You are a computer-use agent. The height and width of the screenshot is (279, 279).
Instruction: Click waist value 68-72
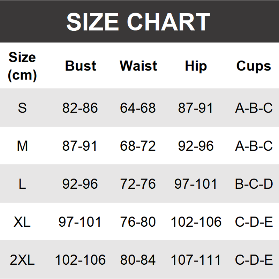tap(138, 146)
